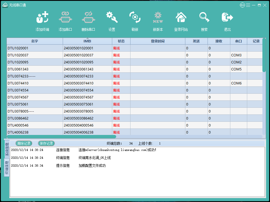The height and width of the screenshot is (202, 270).
Task: Click the 添加串口 (add serial port) icon
Action: (x=65, y=17)
